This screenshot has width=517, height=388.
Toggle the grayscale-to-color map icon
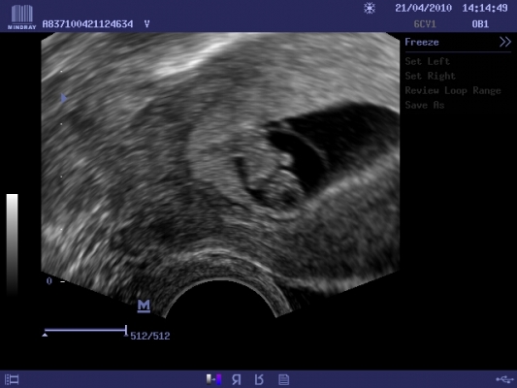click(213, 379)
